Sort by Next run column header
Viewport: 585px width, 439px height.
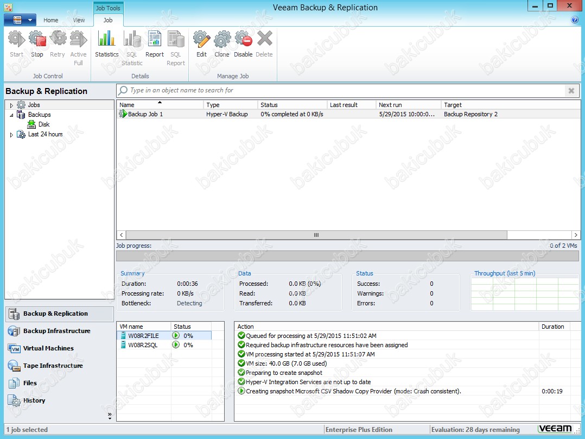[409, 105]
